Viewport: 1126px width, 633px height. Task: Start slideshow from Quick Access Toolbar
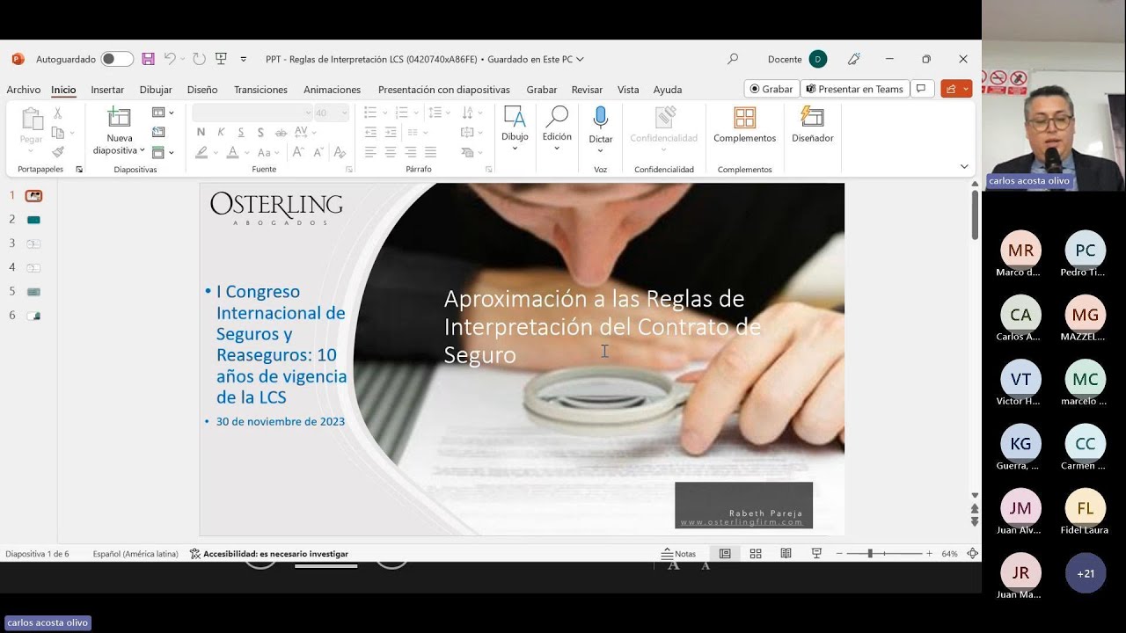coord(222,59)
